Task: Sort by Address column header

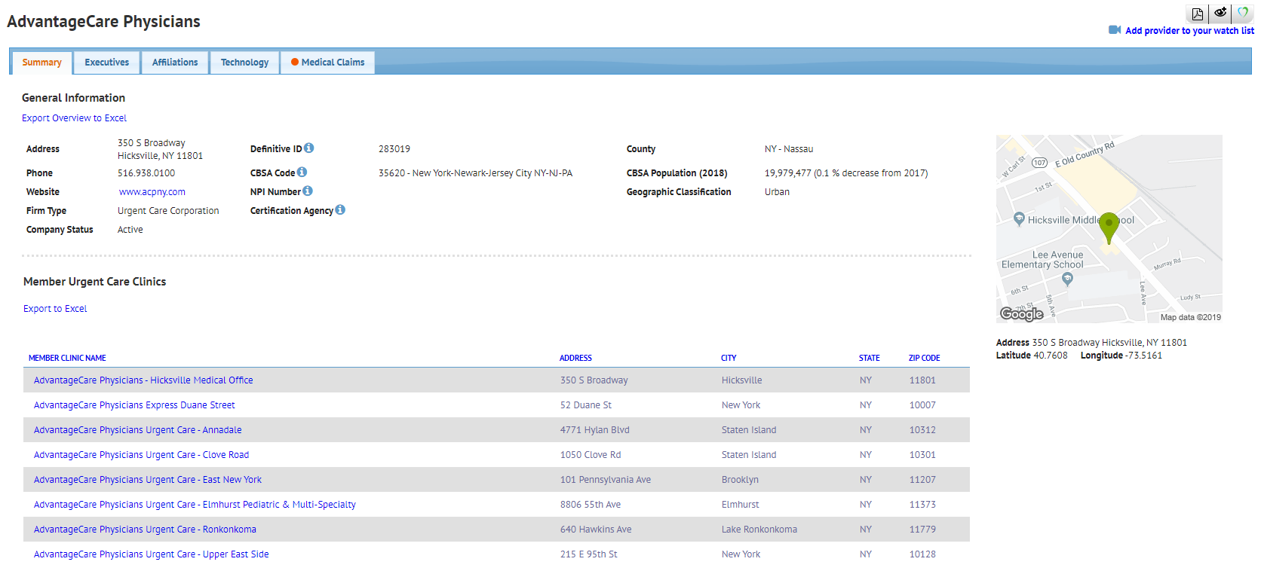Action: [575, 358]
